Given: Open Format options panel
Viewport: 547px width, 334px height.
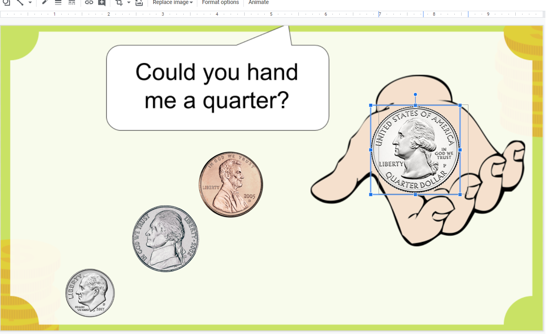Looking at the screenshot, I should [220, 2].
